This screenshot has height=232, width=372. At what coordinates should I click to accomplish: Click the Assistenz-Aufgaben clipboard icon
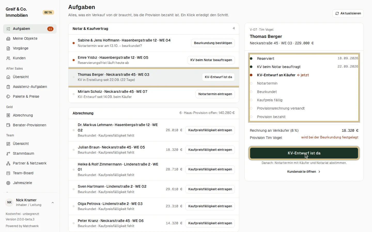8,87
